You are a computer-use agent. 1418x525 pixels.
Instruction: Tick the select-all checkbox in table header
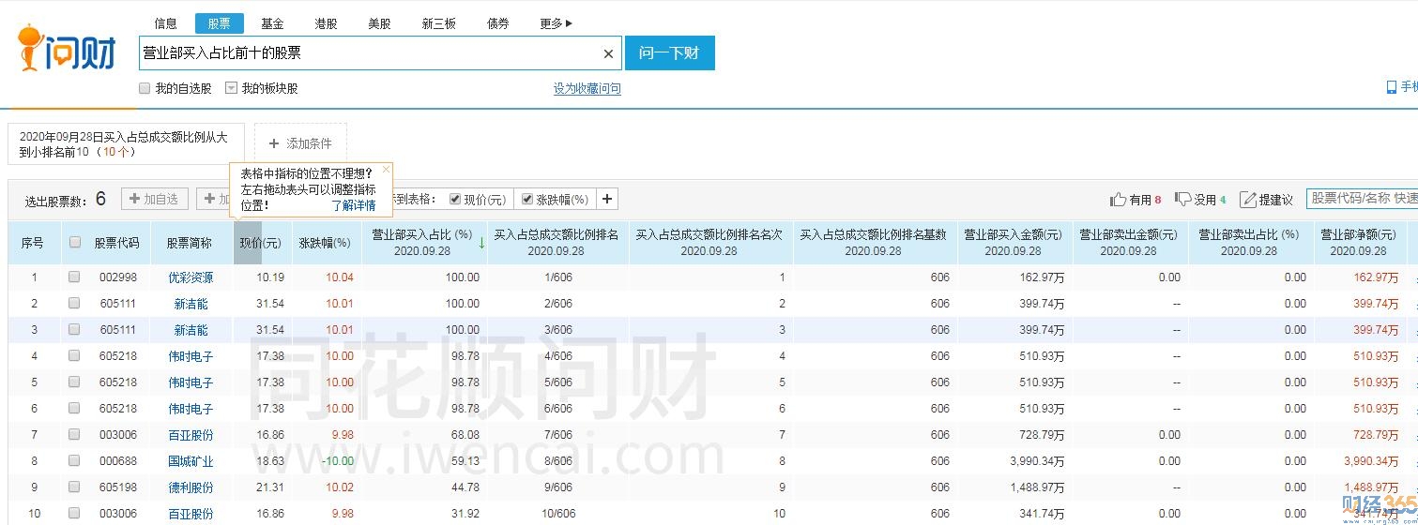pyautogui.click(x=75, y=242)
